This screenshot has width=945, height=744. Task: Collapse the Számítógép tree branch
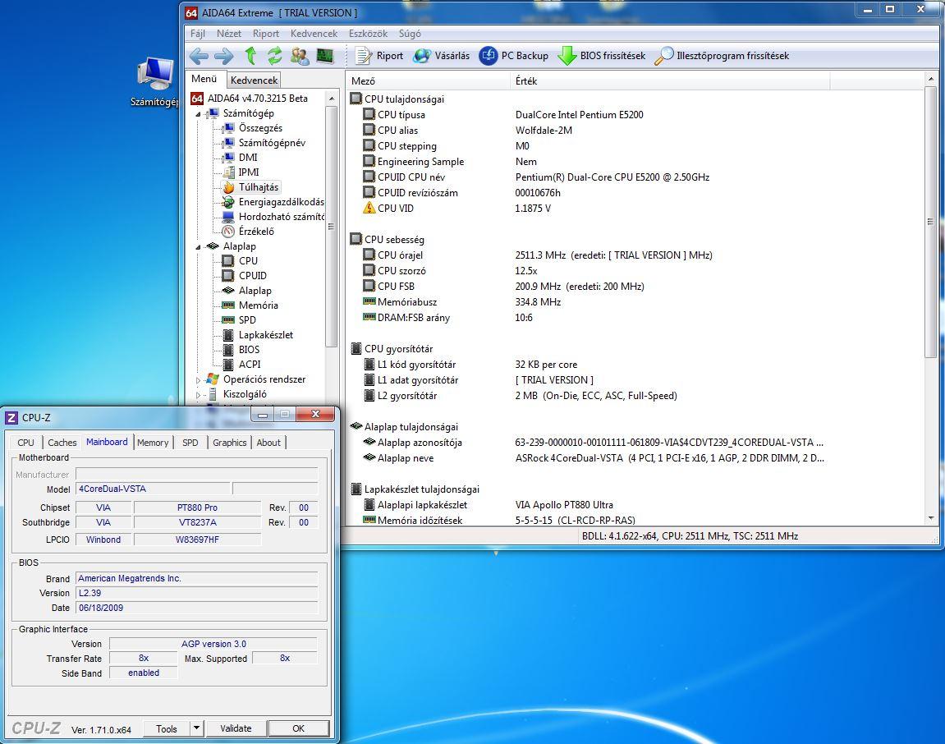(198, 114)
